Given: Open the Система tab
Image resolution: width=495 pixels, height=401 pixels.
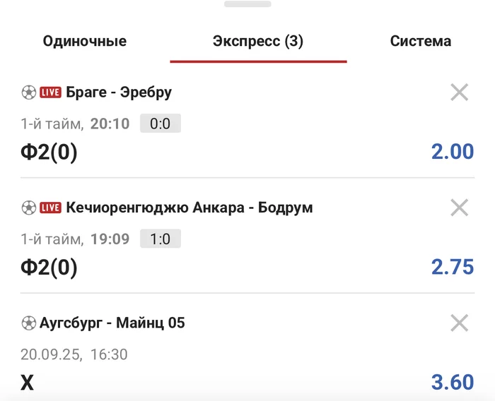Looking at the screenshot, I should click(421, 41).
